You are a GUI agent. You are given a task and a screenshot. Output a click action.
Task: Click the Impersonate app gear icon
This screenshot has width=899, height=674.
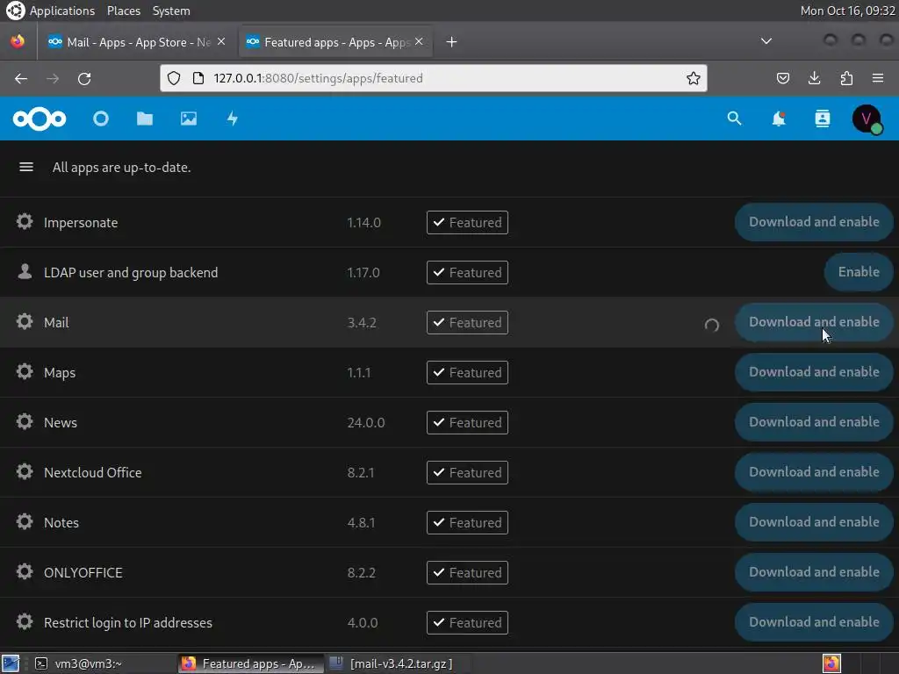pyautogui.click(x=24, y=221)
